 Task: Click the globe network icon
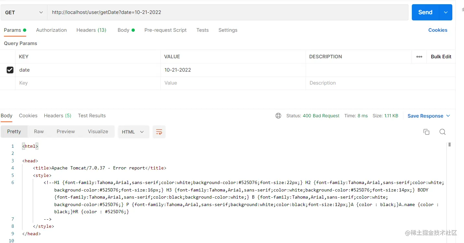(278, 116)
